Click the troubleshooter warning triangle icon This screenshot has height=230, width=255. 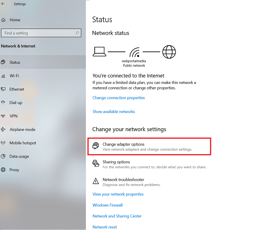[x=95, y=181]
